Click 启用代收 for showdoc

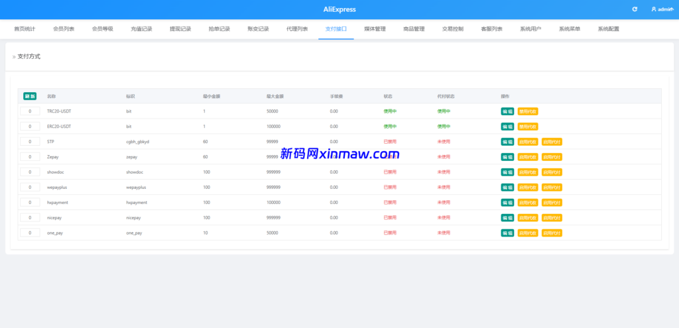click(x=528, y=172)
